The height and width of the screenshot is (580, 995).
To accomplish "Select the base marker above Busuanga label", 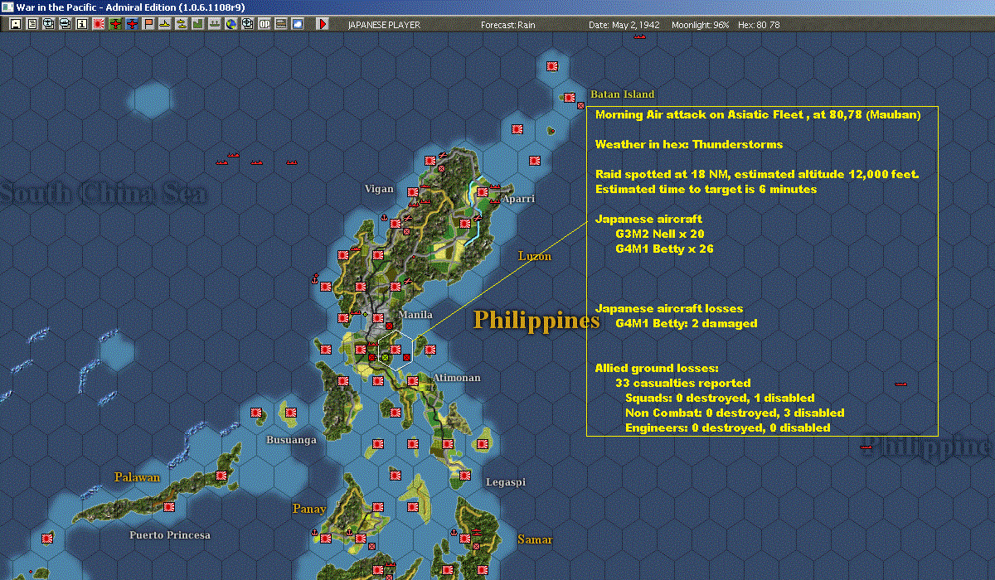I will (292, 411).
